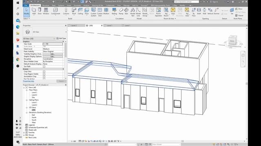The image size is (261, 146).
Task: Click the Show work plane button
Action: coord(239,9)
